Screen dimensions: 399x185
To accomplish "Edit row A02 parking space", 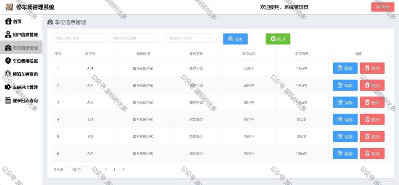I will pos(345,85).
